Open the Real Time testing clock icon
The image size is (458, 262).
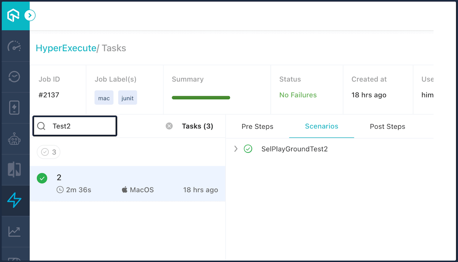(x=15, y=77)
